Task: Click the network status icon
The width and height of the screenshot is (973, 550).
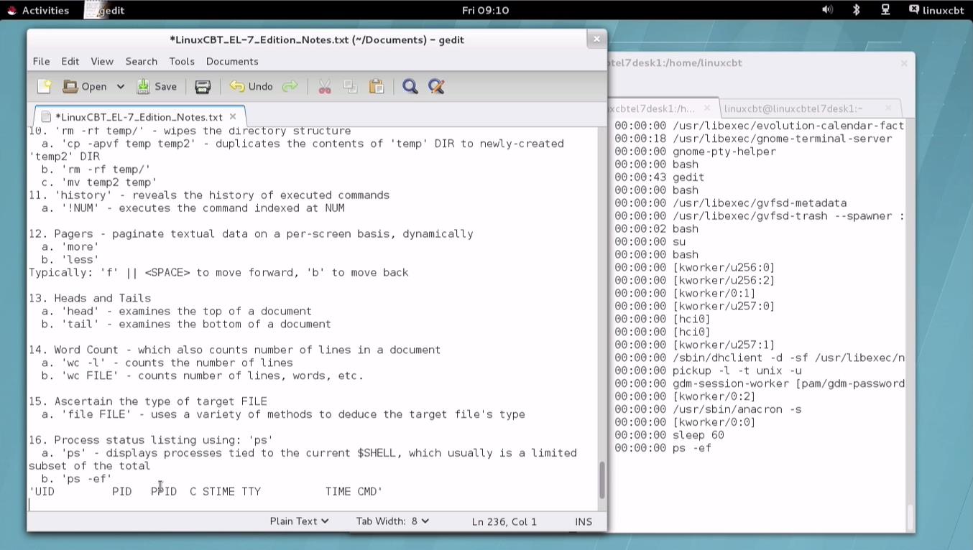Action: click(885, 10)
